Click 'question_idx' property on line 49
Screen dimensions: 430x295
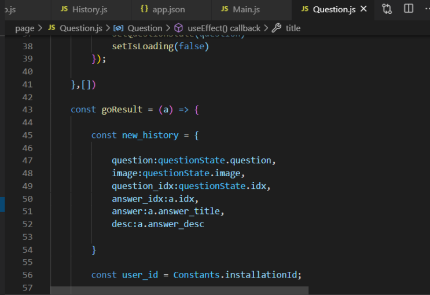[x=142, y=186]
